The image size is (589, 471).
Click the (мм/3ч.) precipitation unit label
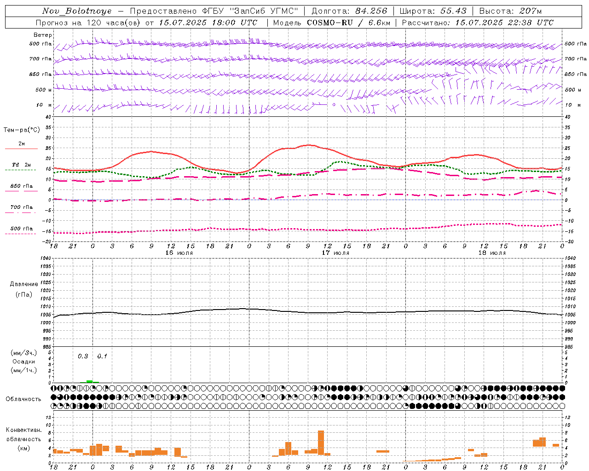[x=23, y=353]
